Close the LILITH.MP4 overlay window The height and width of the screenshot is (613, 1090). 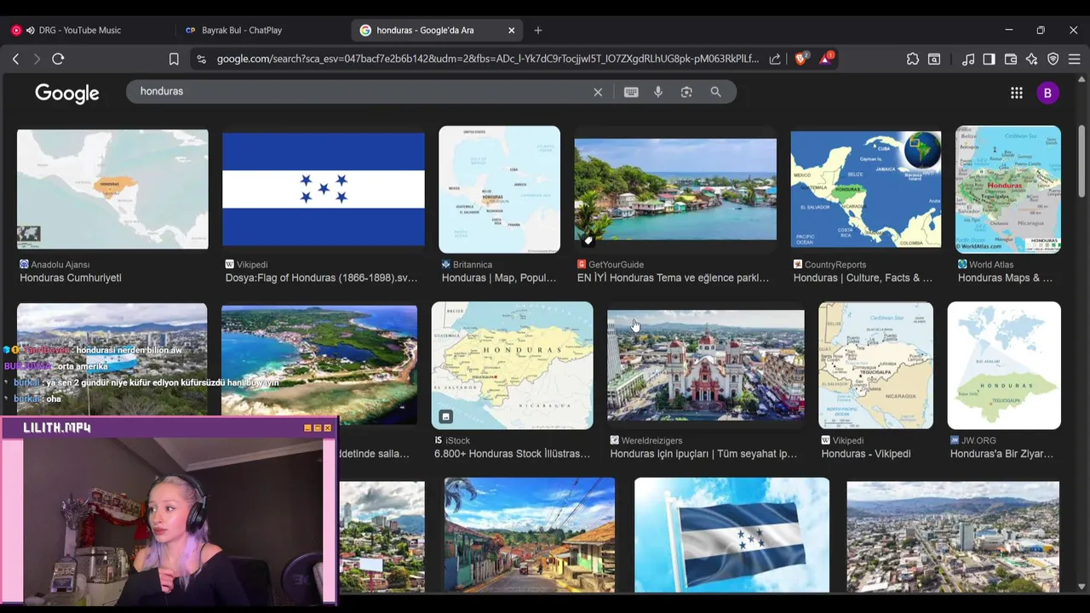pos(328,427)
